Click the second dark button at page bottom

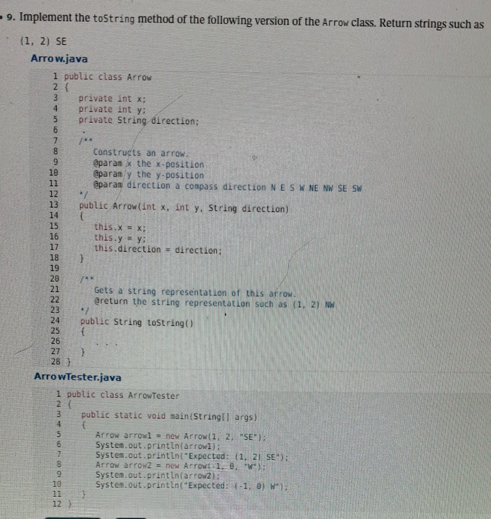[x=132, y=517]
